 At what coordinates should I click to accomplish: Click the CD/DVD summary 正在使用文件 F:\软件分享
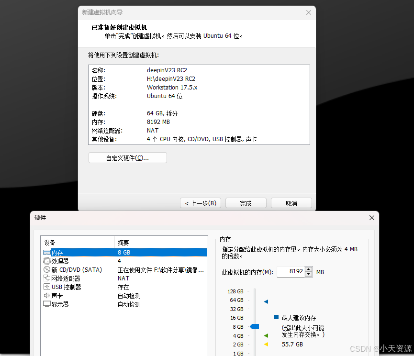tap(160, 270)
